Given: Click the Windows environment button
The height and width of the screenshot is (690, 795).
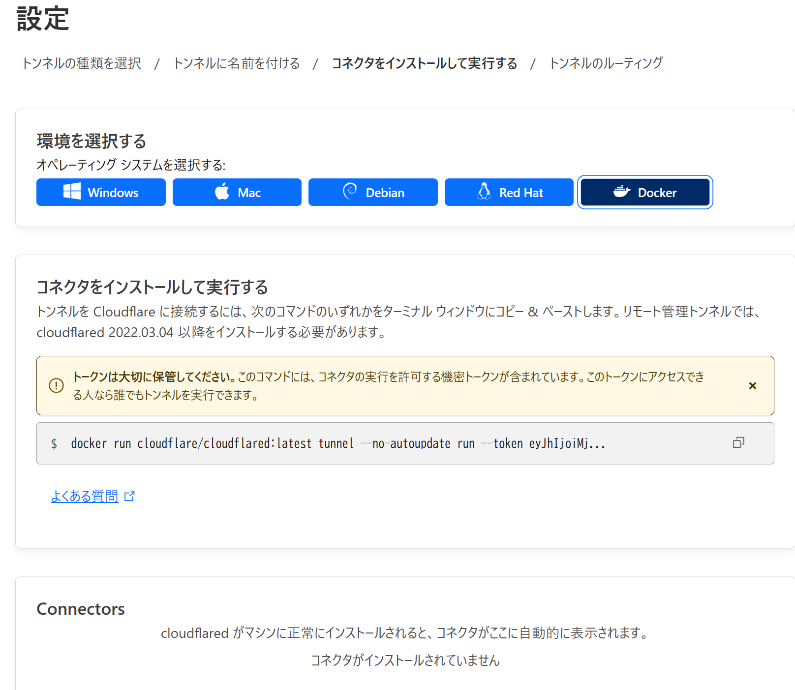Looking at the screenshot, I should pyautogui.click(x=101, y=192).
